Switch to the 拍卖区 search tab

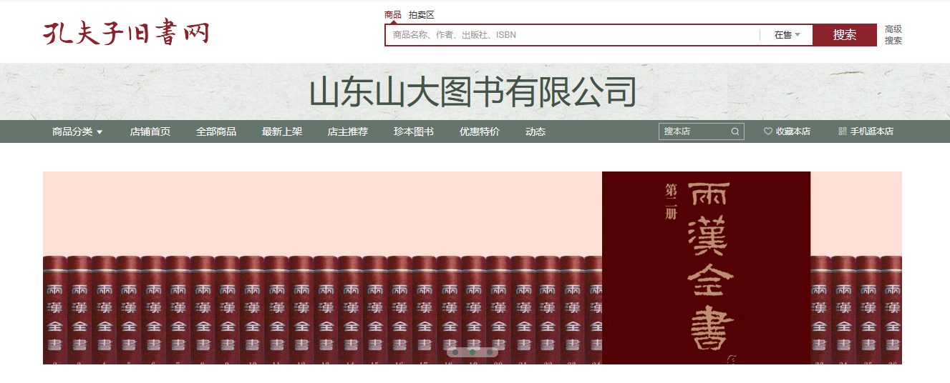[422, 15]
